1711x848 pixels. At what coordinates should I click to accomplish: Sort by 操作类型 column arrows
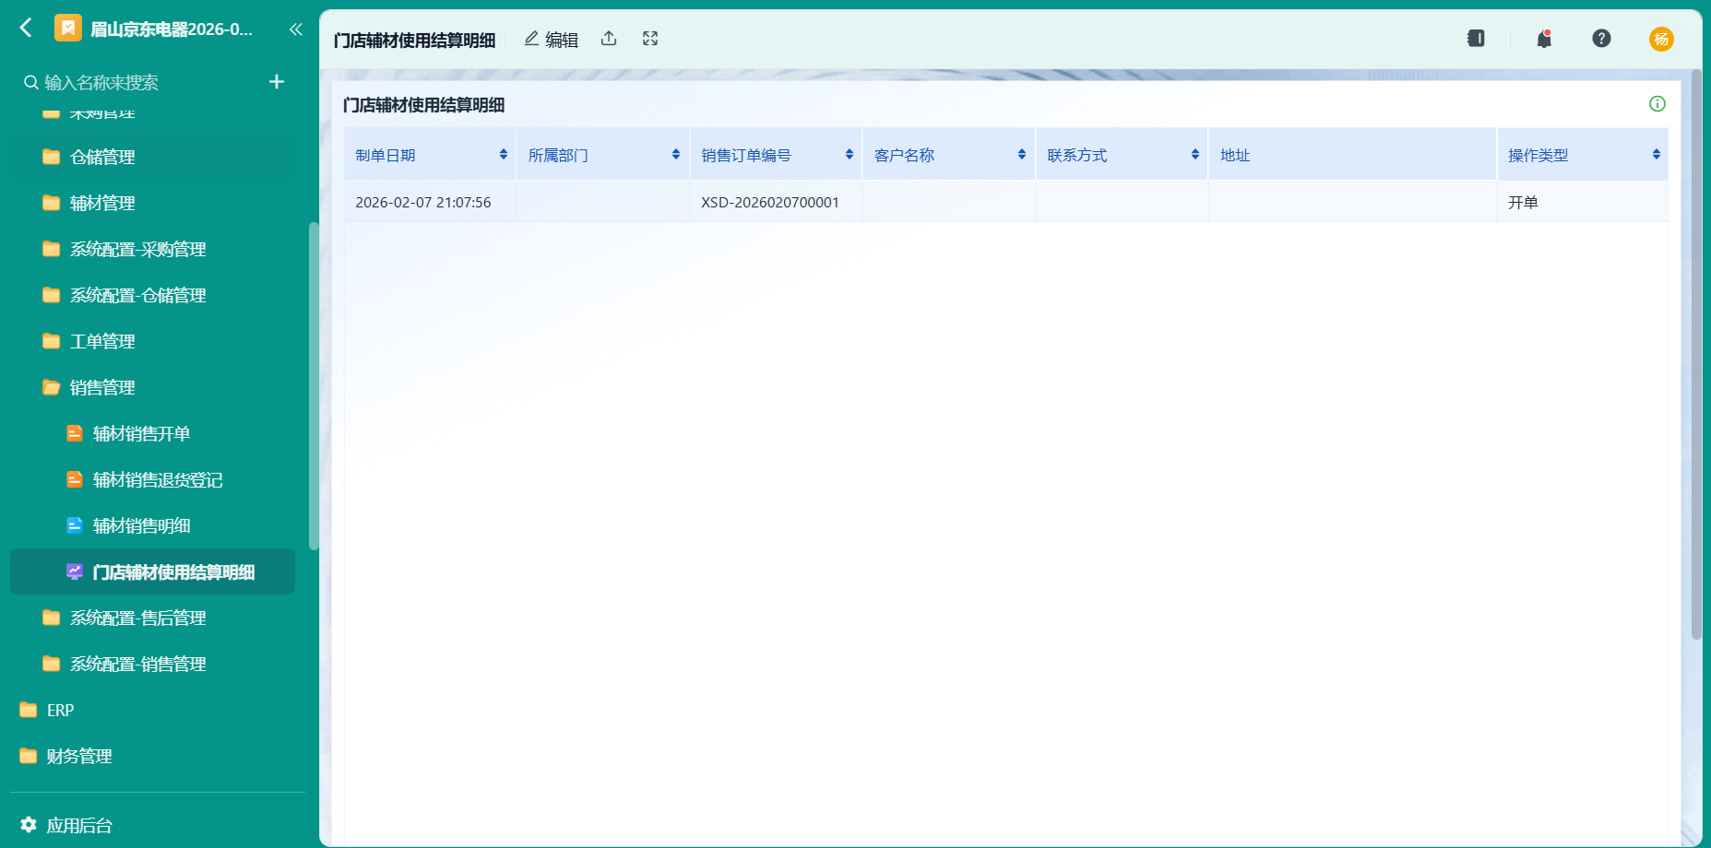pyautogui.click(x=1657, y=155)
